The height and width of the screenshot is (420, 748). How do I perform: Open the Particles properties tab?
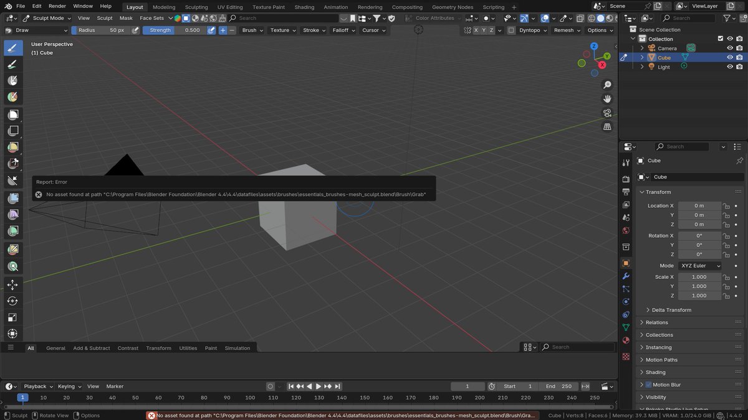click(x=626, y=289)
